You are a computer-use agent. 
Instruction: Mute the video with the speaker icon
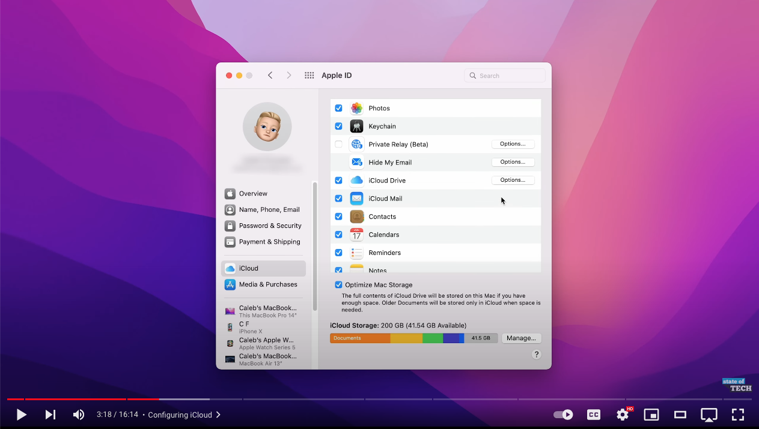coord(79,415)
